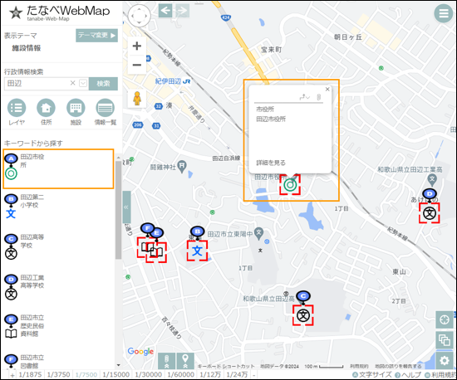Image resolution: width=457 pixels, height=380 pixels.
Task: Click the 検索 search button
Action: (103, 84)
